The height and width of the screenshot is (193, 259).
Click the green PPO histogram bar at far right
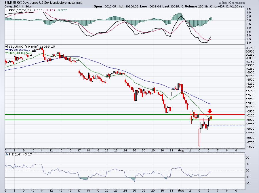[x=211, y=19]
